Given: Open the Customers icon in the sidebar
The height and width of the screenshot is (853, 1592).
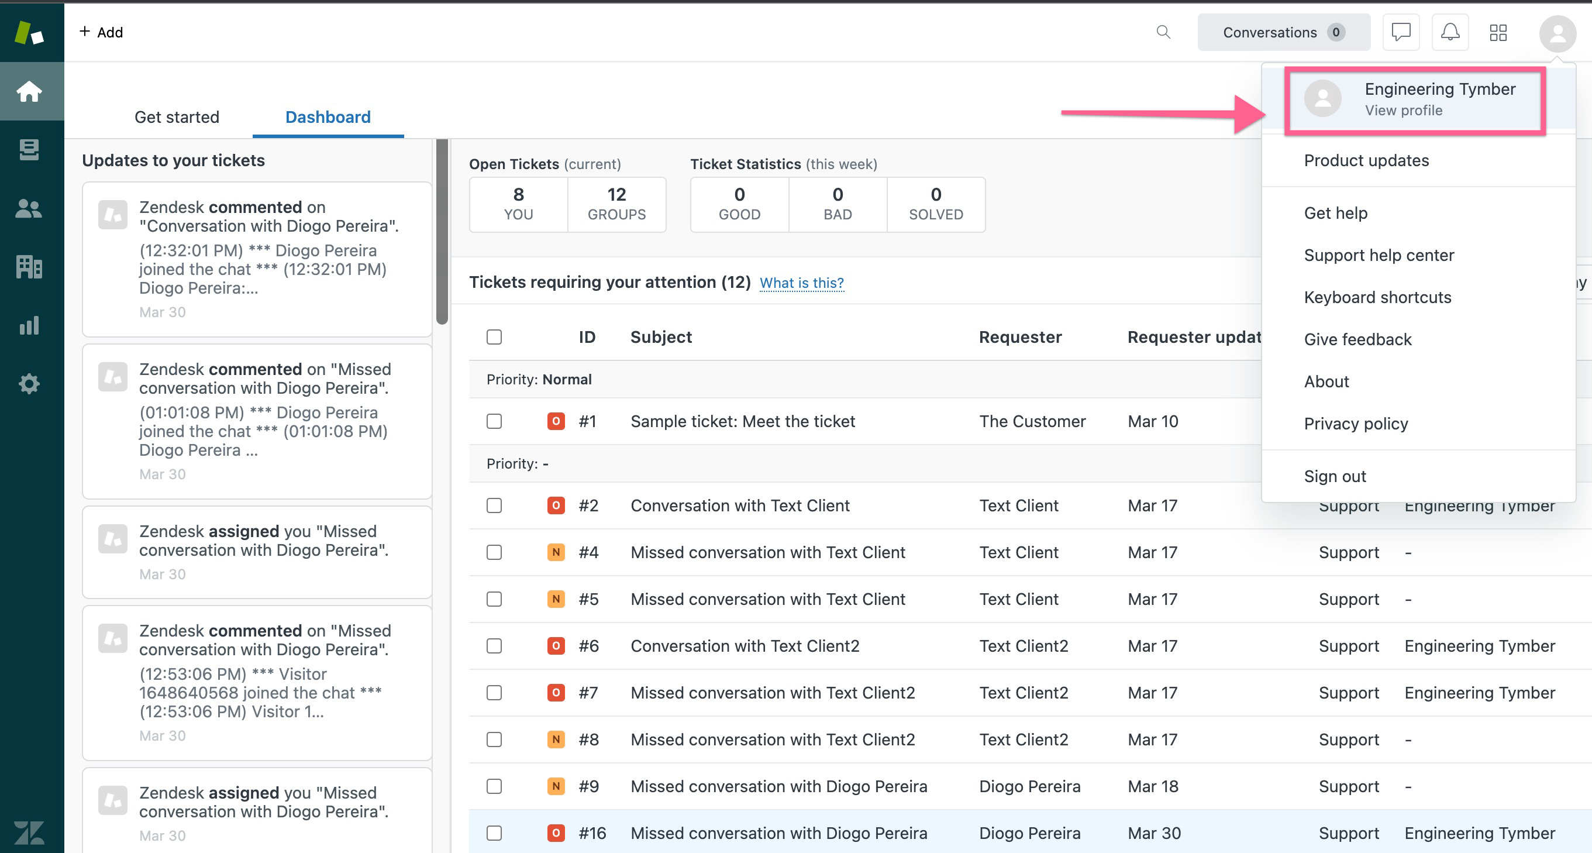Looking at the screenshot, I should 30,209.
